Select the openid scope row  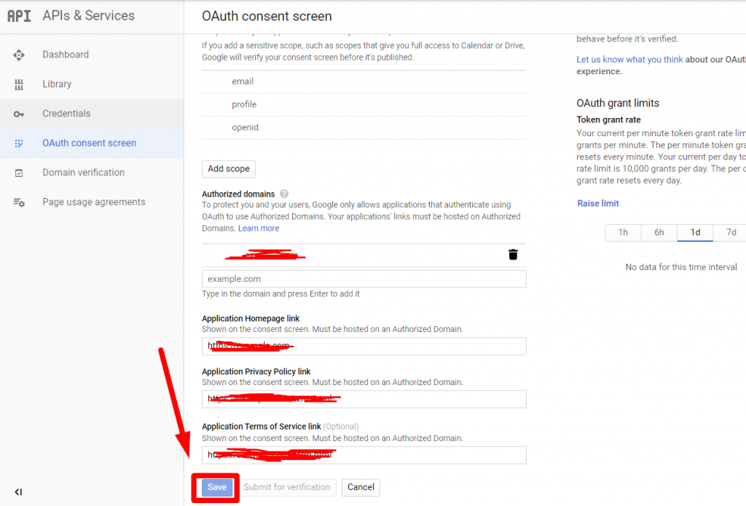pos(364,127)
